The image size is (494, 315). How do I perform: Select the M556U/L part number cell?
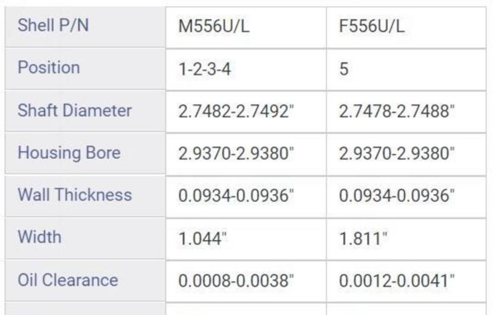pos(216,27)
